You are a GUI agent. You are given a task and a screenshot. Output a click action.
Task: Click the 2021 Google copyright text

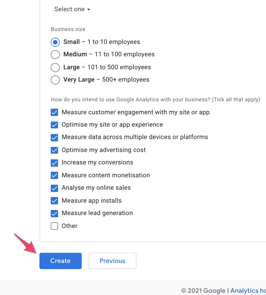pyautogui.click(x=203, y=290)
